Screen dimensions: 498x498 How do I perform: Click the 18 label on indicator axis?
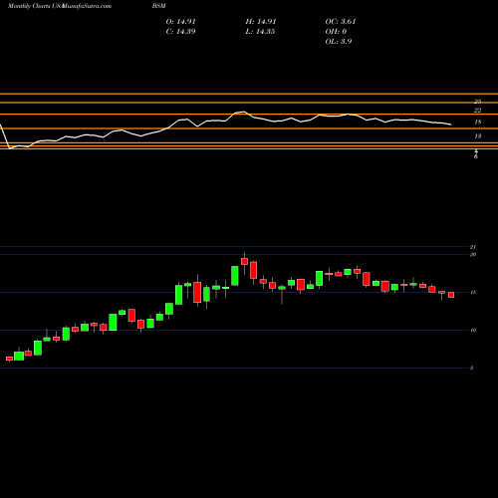pyautogui.click(x=477, y=123)
